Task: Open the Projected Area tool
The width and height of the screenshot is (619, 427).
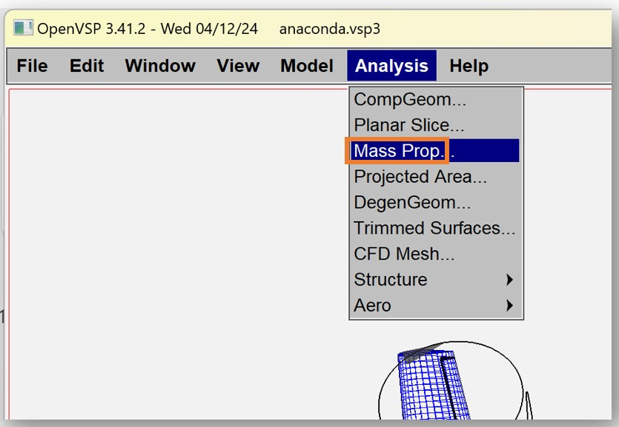Action: click(x=420, y=177)
